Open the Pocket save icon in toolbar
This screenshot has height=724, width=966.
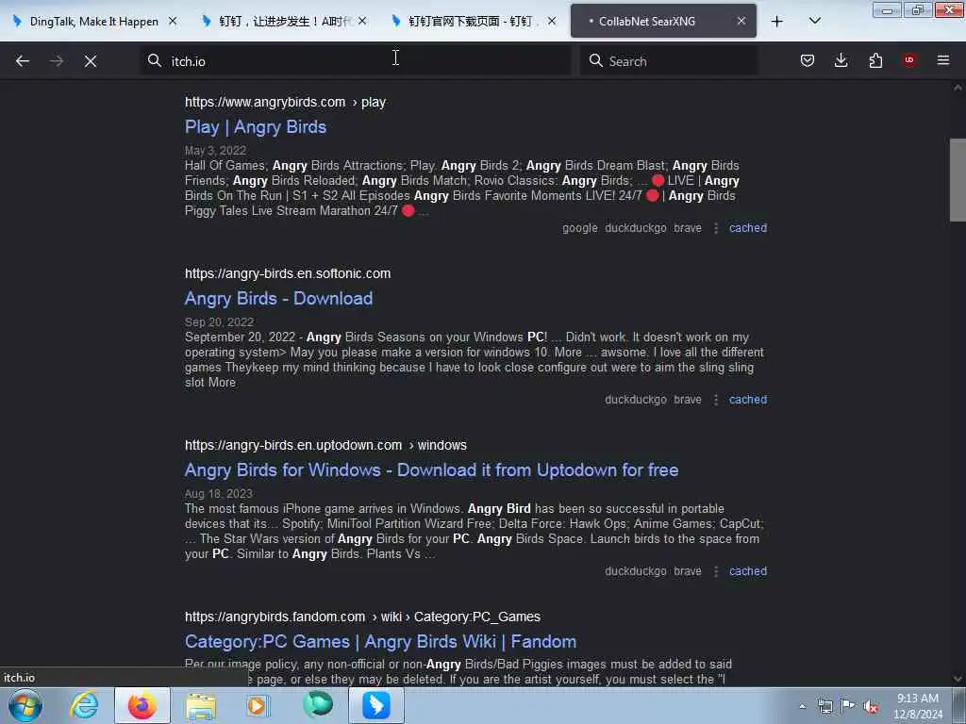[x=808, y=60]
